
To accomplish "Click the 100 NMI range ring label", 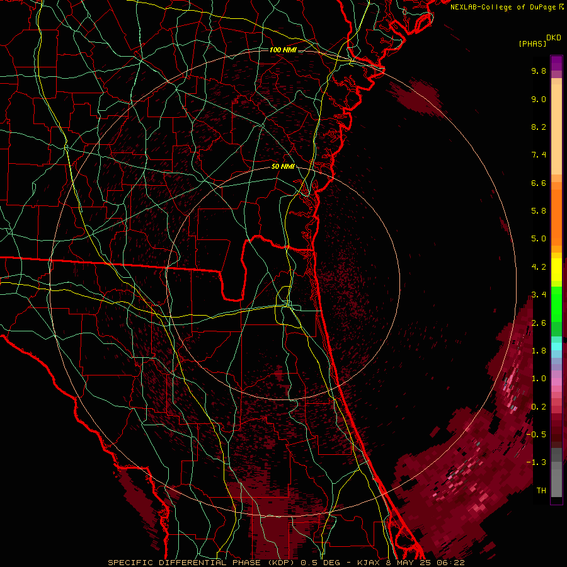I will pos(283,50).
